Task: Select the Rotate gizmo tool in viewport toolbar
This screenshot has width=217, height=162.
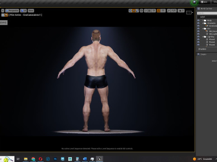Action: click(x=134, y=11)
